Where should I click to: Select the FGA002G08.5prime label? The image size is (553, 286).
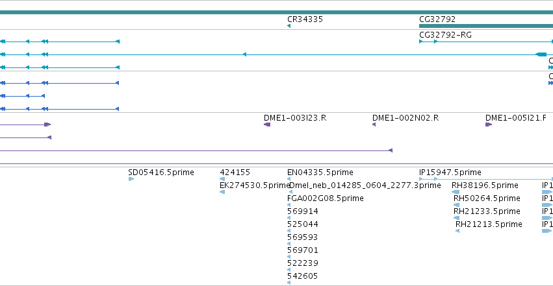[x=325, y=198]
